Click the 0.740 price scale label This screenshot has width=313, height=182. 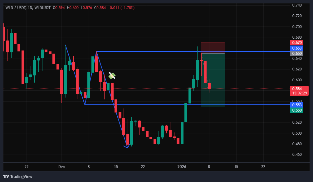coord(296,5)
